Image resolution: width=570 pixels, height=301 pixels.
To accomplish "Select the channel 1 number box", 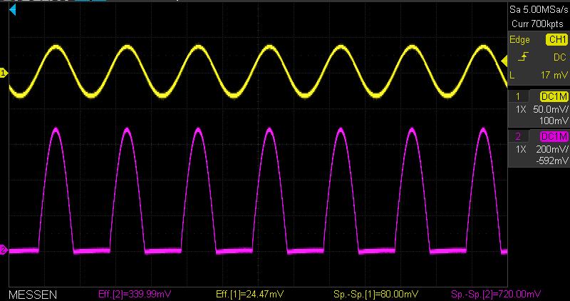I will click(x=518, y=96).
